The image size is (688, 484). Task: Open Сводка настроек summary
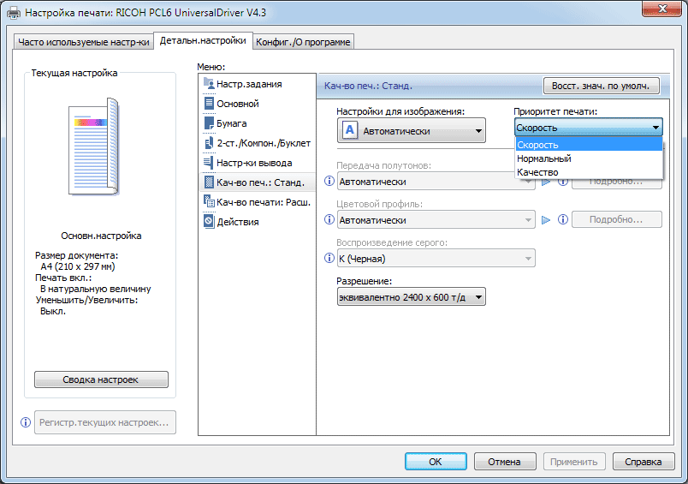[101, 379]
